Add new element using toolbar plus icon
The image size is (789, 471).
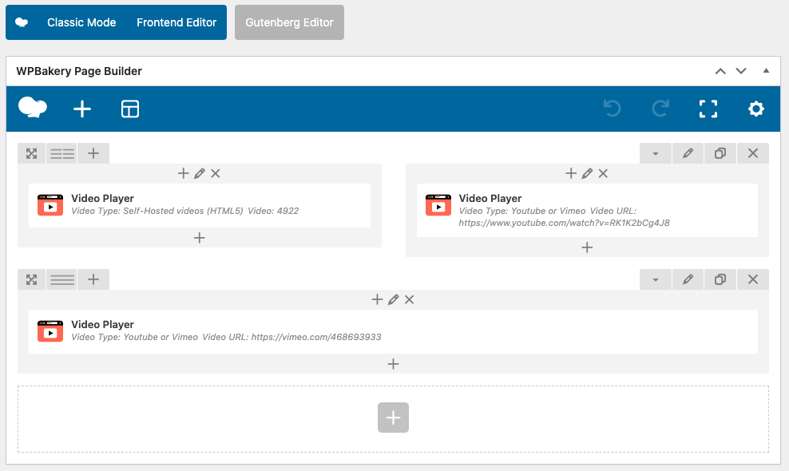[82, 109]
